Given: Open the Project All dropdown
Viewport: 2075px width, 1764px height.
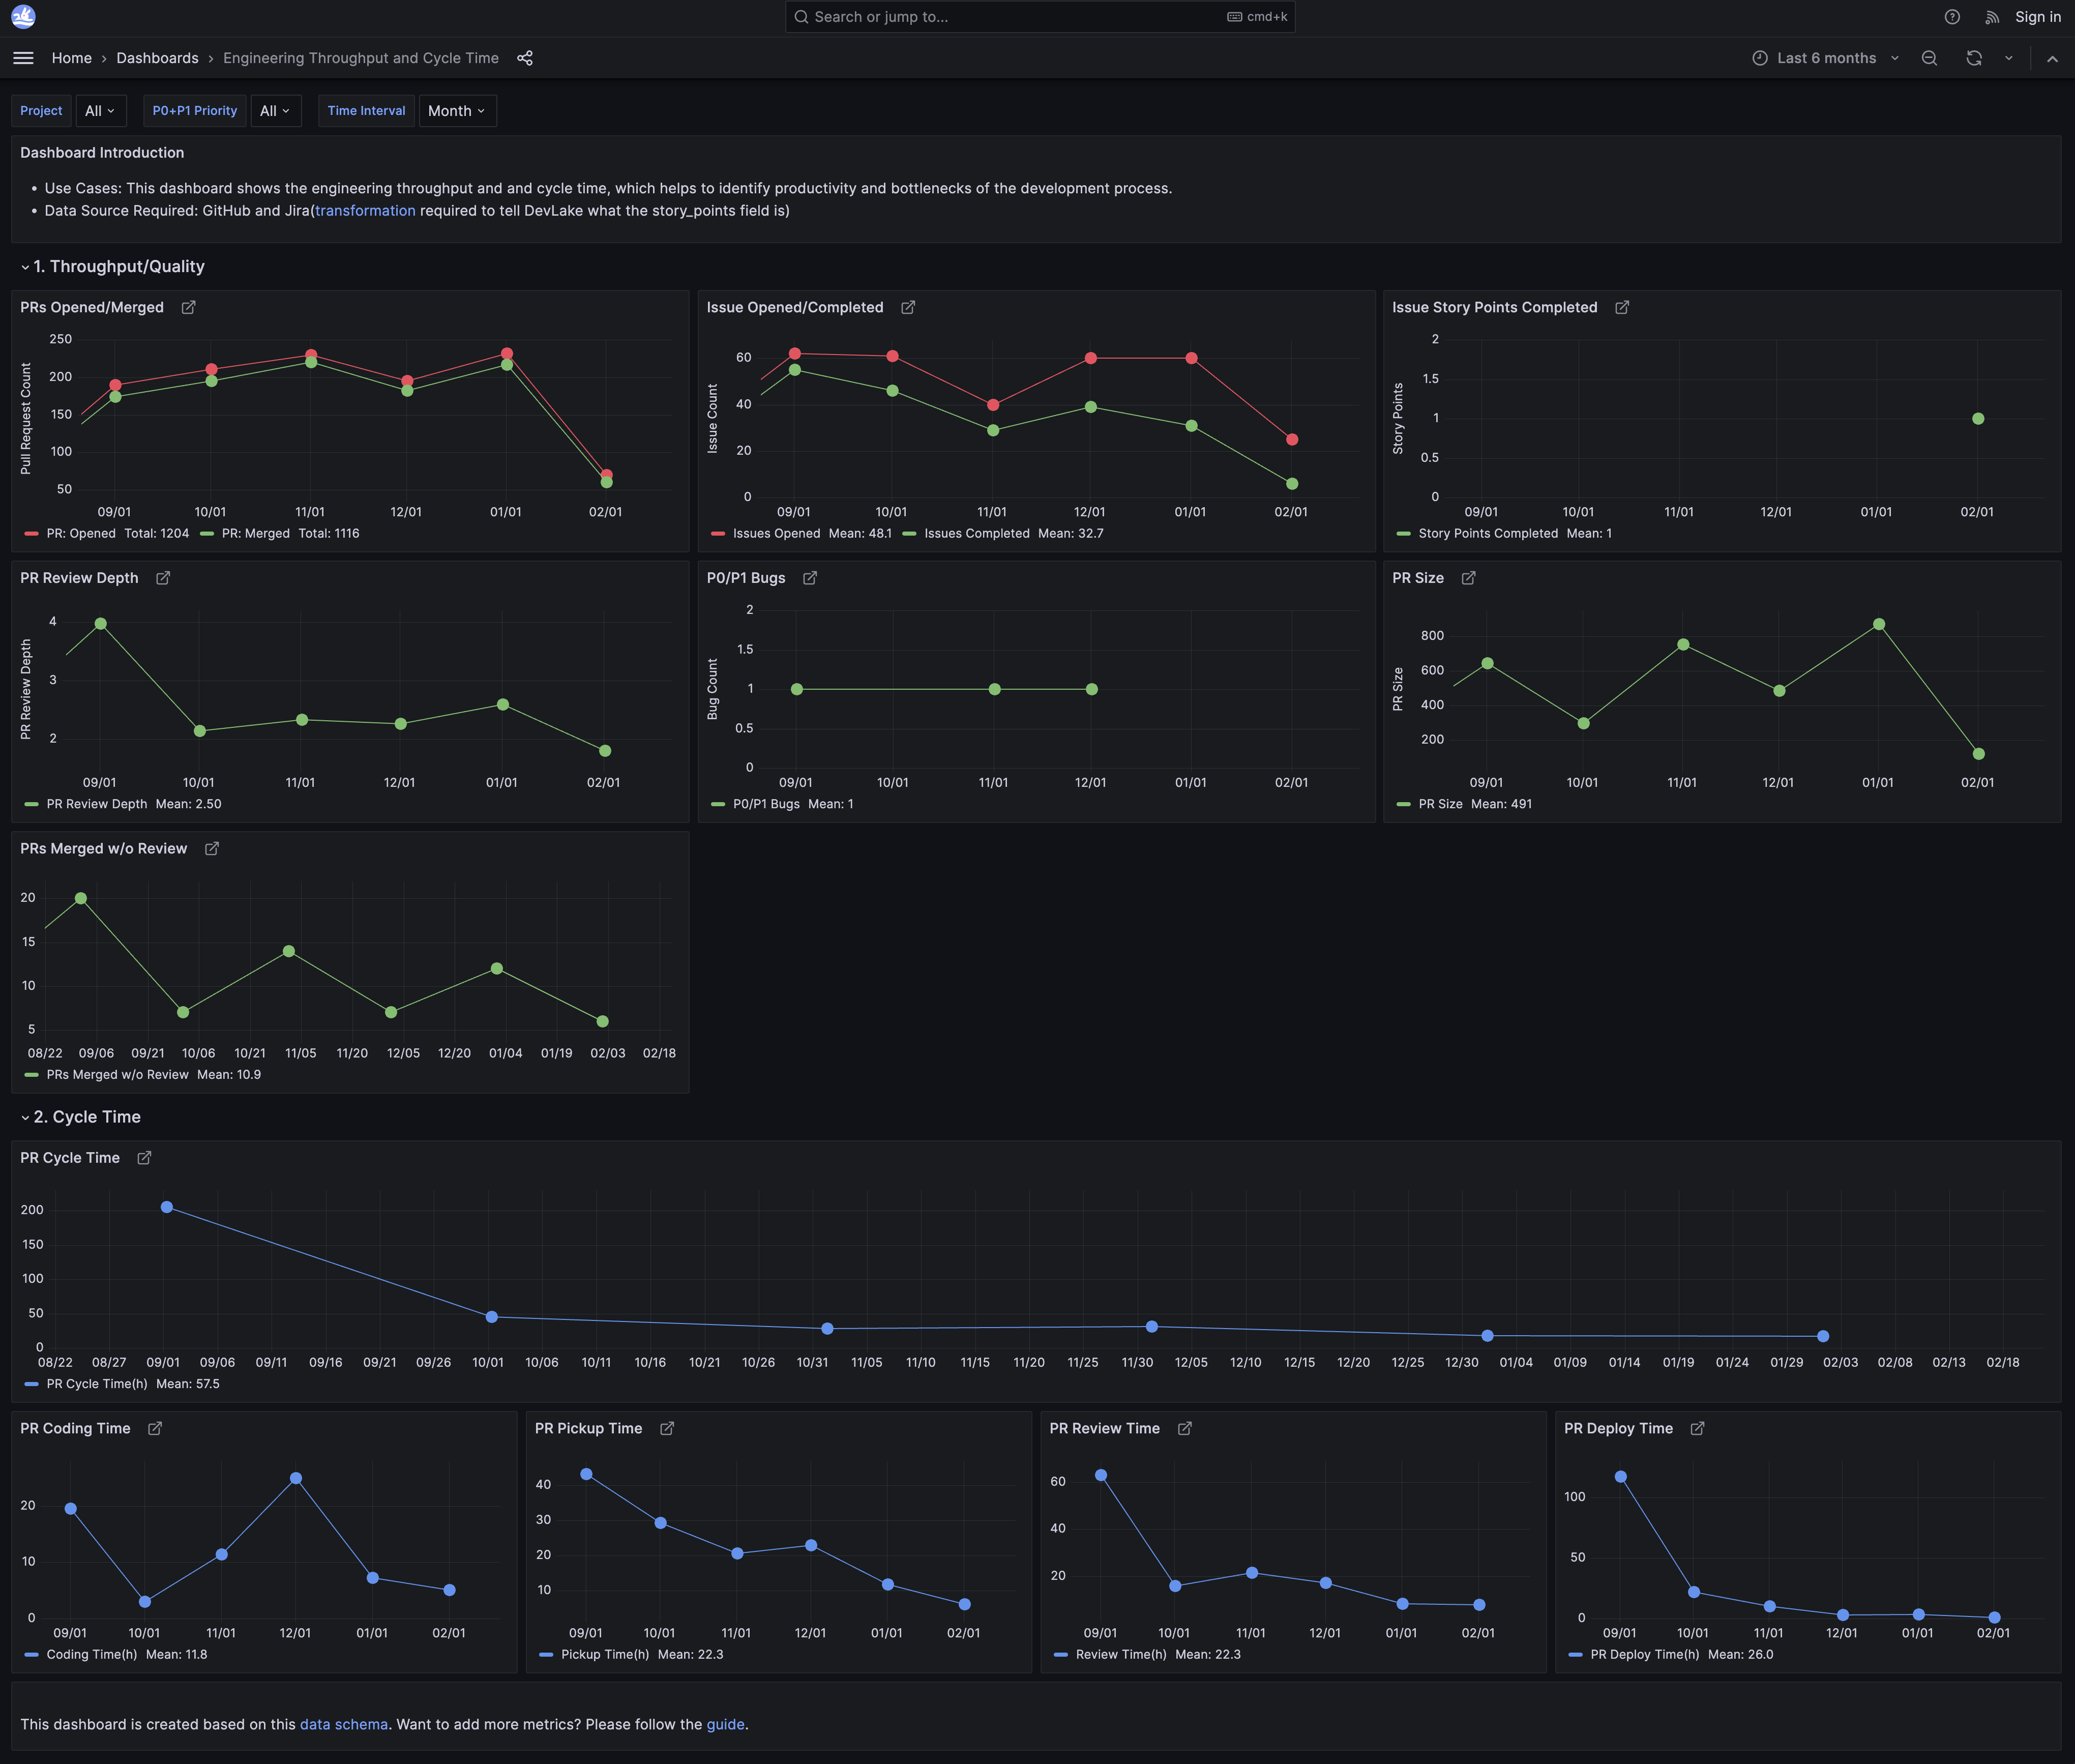Looking at the screenshot, I should [100, 111].
